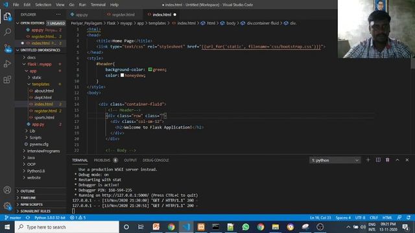
Task: Click the unsaved dot on index.html tab
Action: pyautogui.click(x=174, y=14)
